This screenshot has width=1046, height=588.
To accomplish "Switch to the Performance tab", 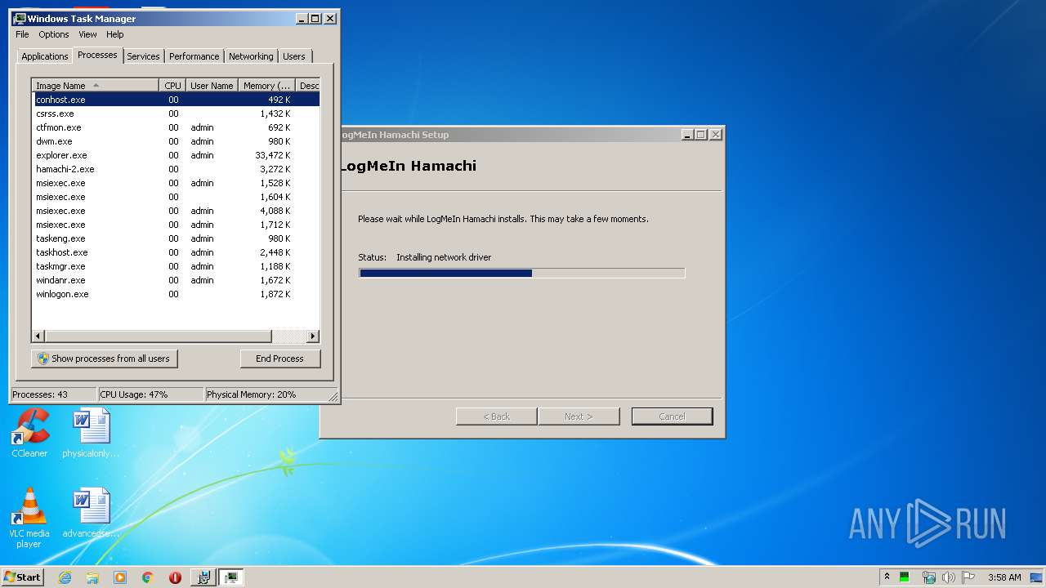I will tap(194, 56).
